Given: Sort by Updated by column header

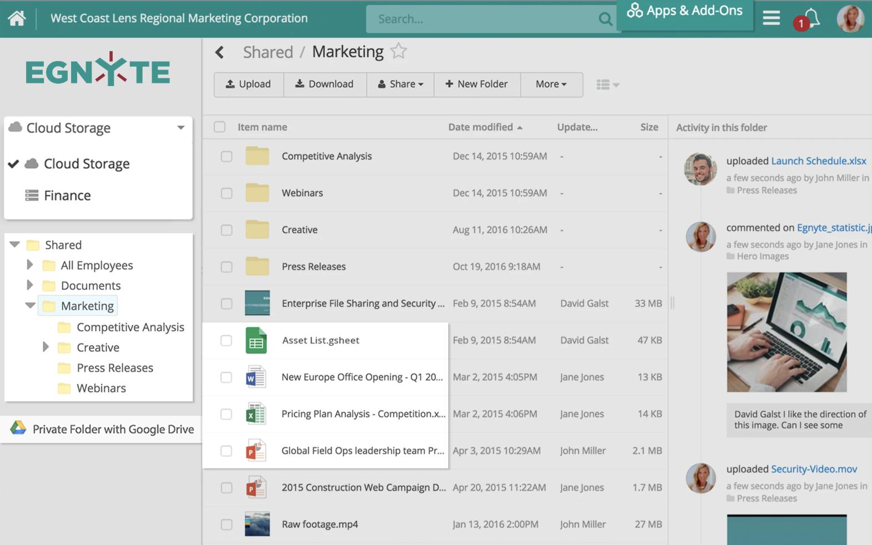Looking at the screenshot, I should point(578,127).
